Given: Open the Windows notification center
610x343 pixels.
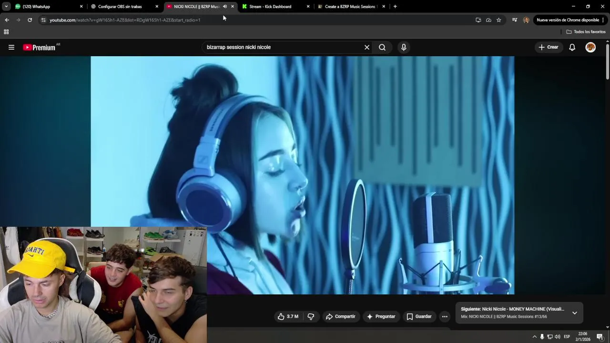Looking at the screenshot, I should [600, 337].
